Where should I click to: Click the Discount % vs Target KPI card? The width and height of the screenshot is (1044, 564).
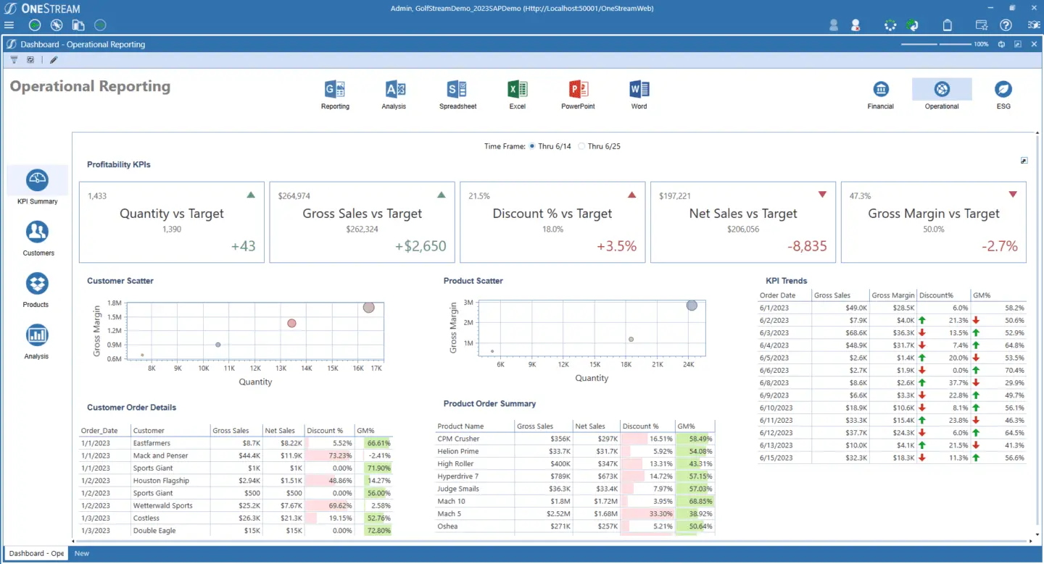tap(552, 222)
